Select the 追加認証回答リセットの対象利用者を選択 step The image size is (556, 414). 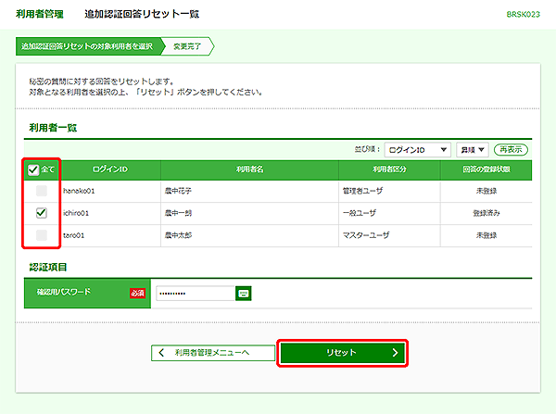tap(89, 46)
